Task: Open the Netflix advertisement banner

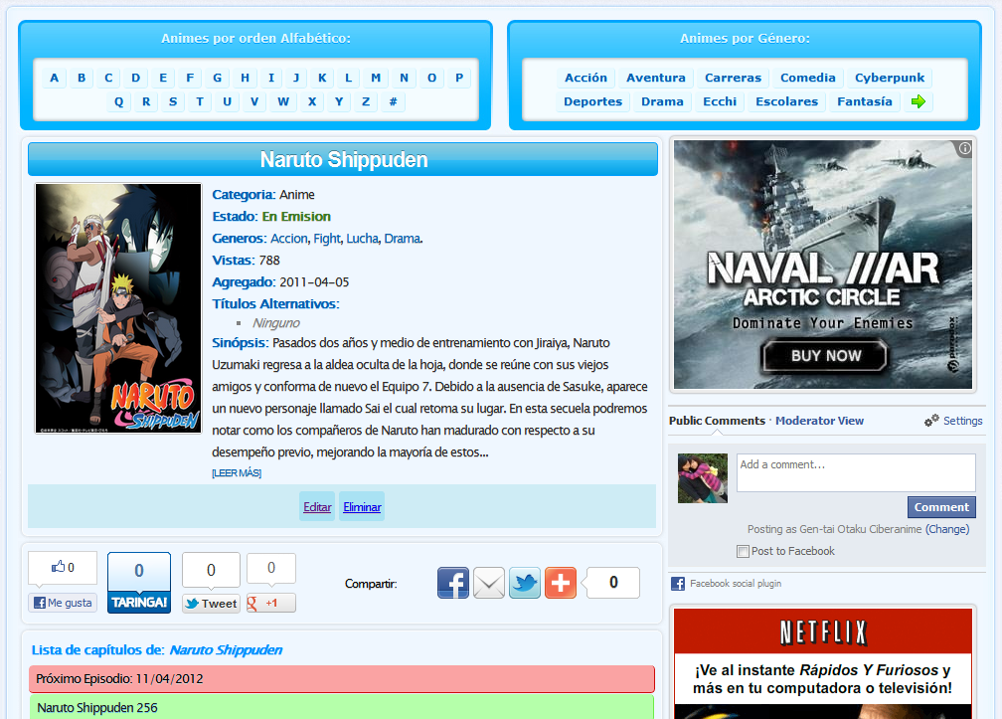Action: click(823, 663)
